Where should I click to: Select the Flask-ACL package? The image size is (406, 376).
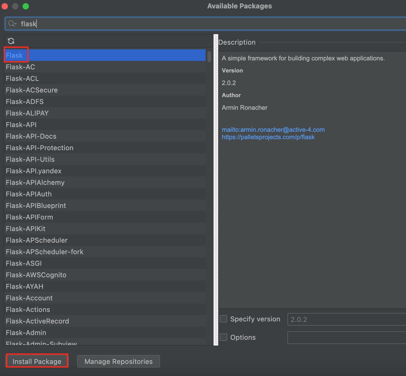click(x=105, y=79)
